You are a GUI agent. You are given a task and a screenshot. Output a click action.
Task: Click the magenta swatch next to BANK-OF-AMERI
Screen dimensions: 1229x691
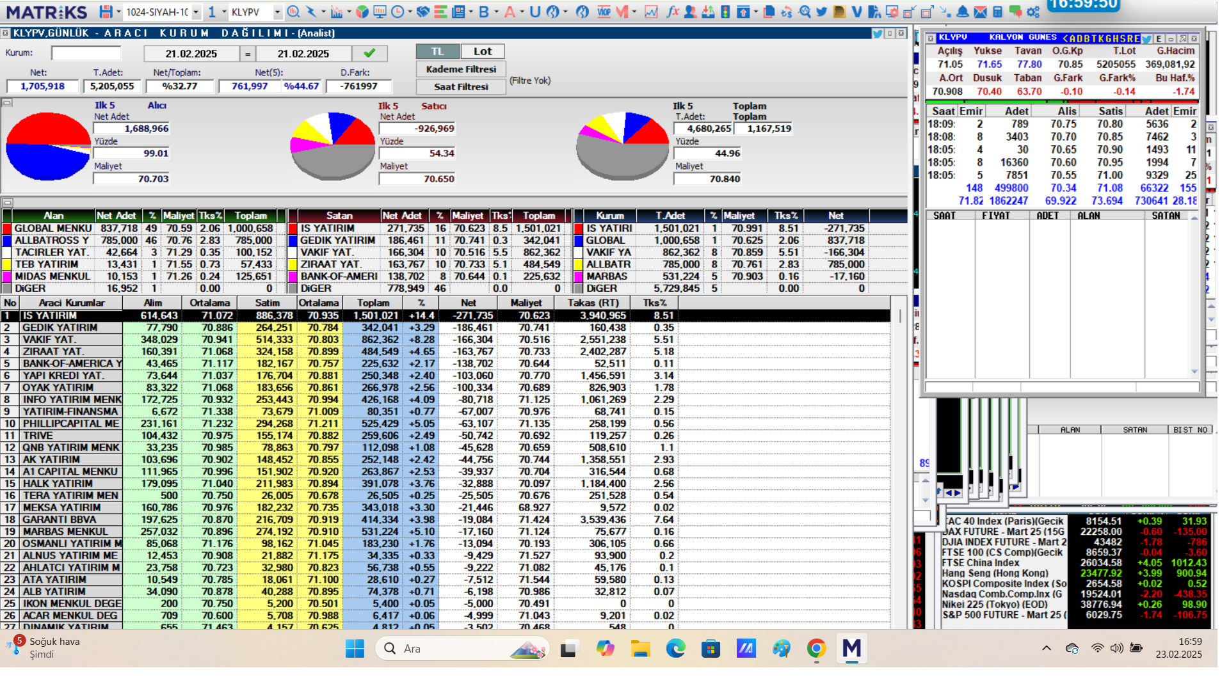[x=293, y=276]
